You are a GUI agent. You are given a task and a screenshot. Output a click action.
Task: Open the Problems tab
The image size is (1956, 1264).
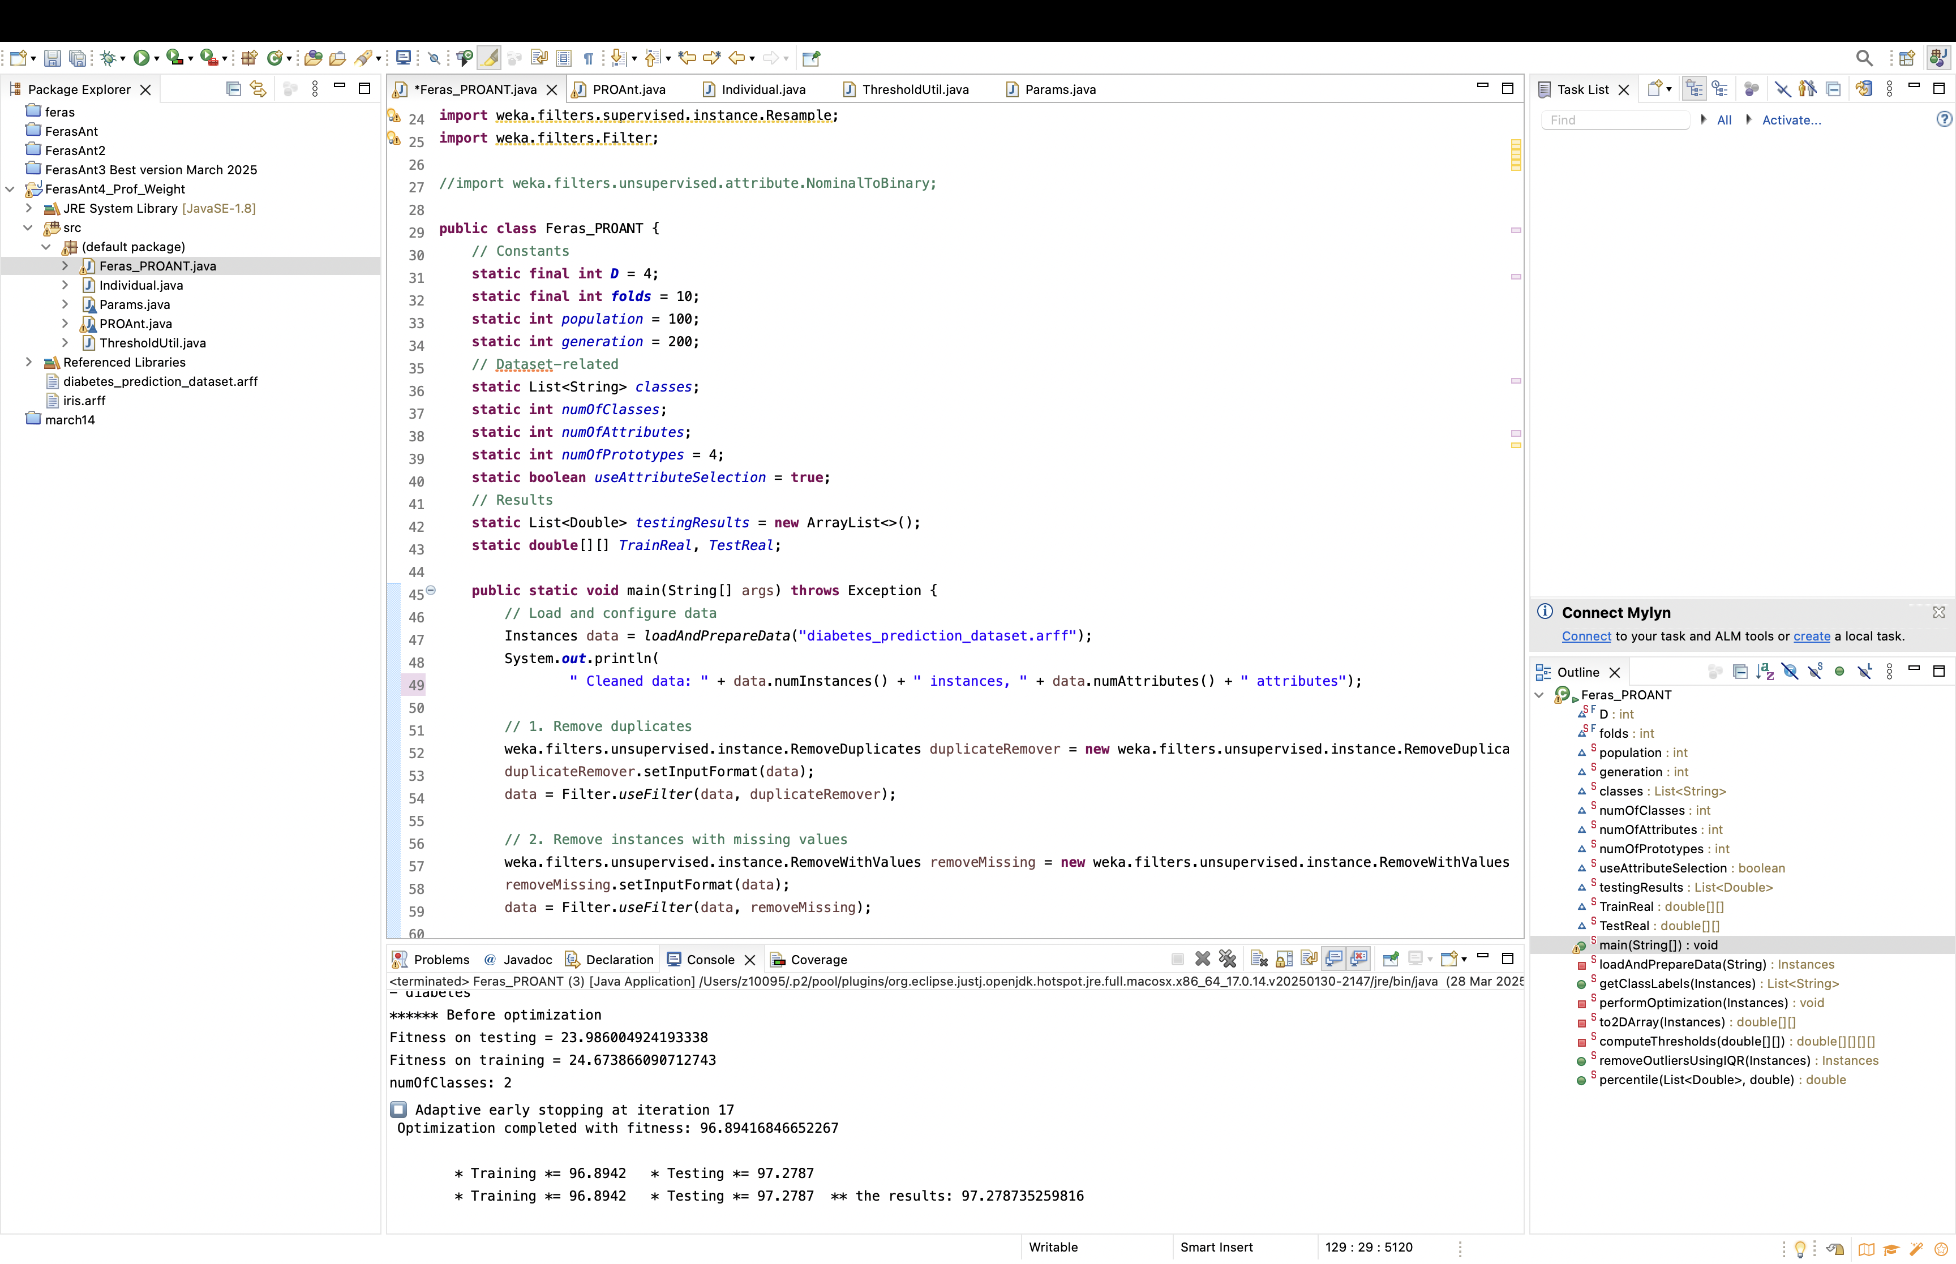441,960
